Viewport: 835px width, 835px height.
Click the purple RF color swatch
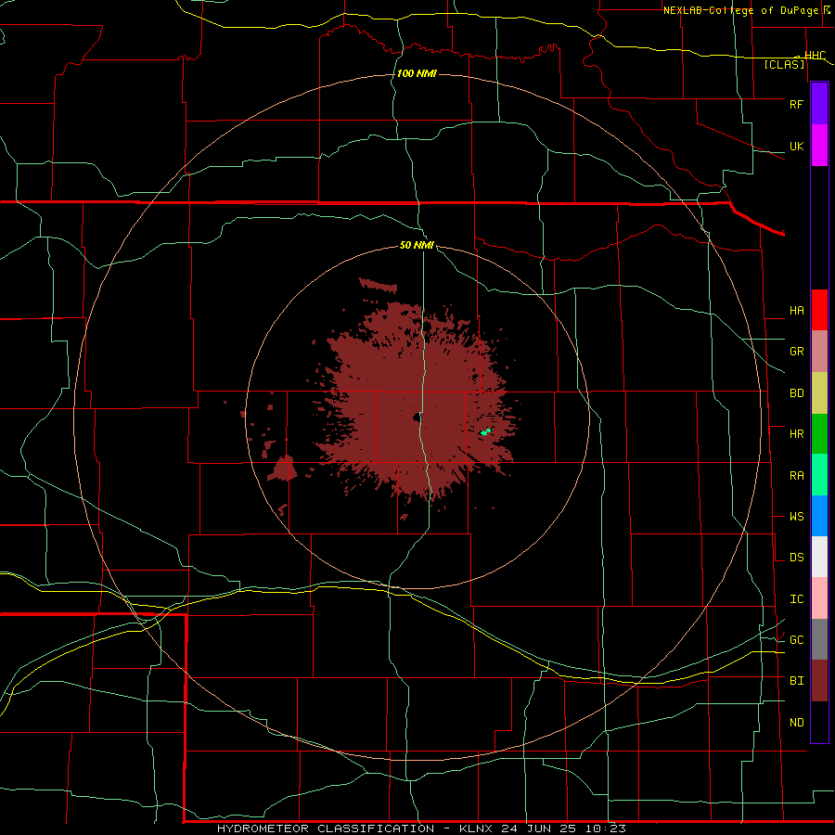click(x=819, y=103)
